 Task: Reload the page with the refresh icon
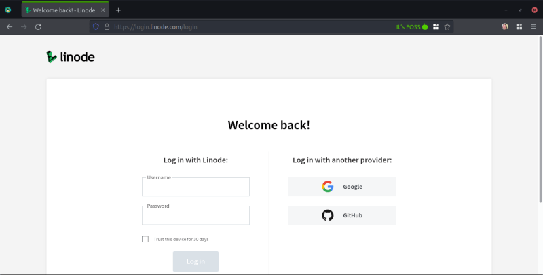(x=38, y=26)
